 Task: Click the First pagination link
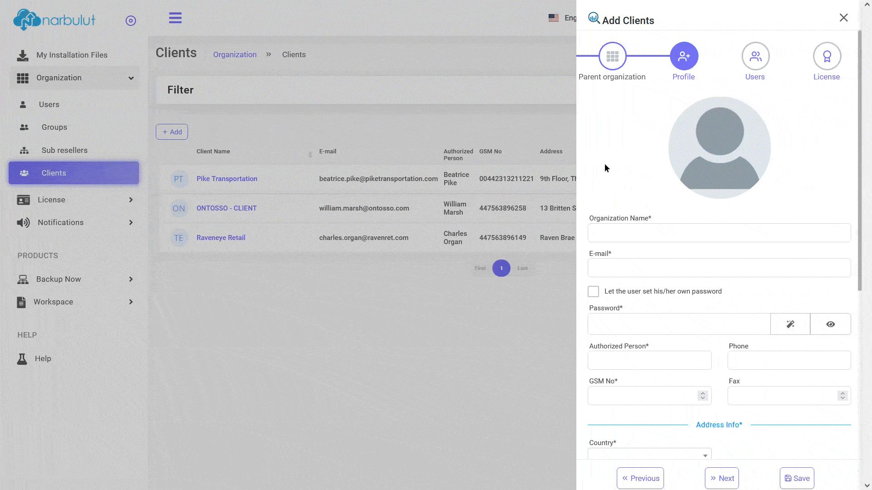tap(480, 269)
